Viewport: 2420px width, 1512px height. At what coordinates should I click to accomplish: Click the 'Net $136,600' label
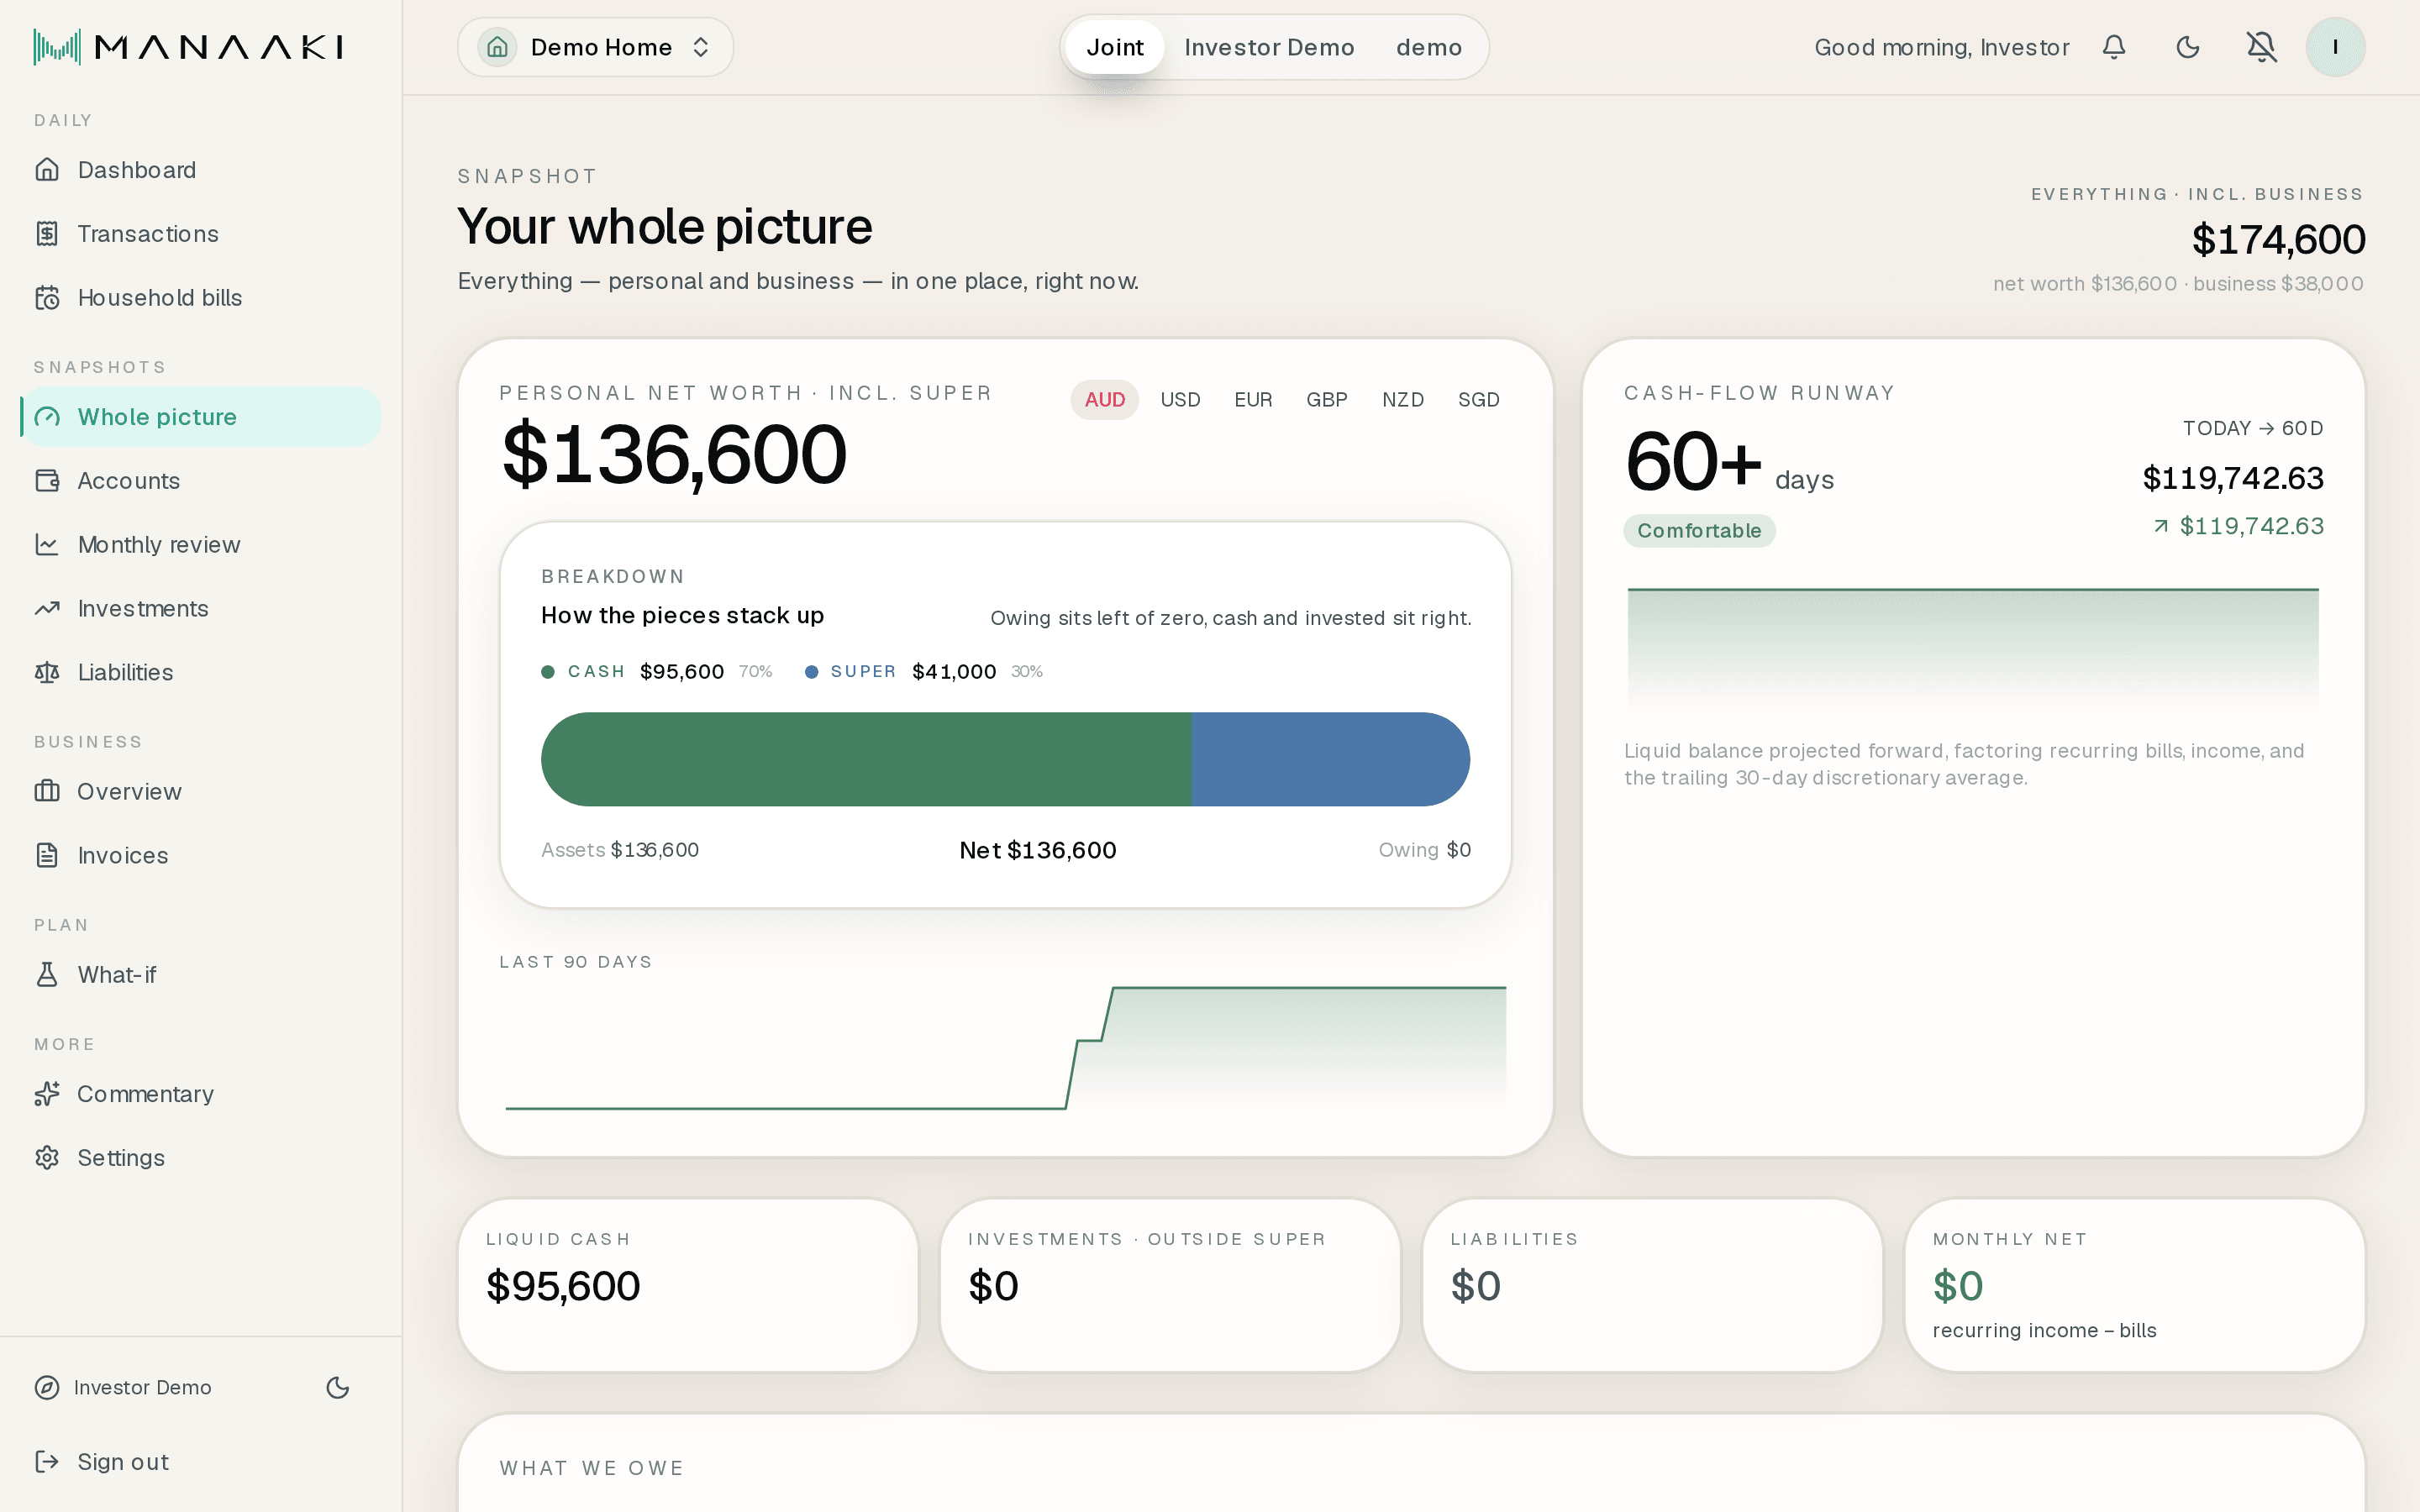click(x=1038, y=850)
